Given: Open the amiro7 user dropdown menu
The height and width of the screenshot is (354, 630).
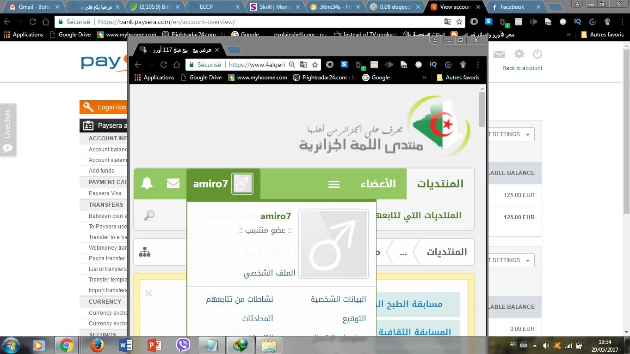Looking at the screenshot, I should pos(223,184).
